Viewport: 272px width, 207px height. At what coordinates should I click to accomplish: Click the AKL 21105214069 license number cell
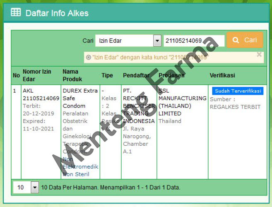(x=41, y=94)
